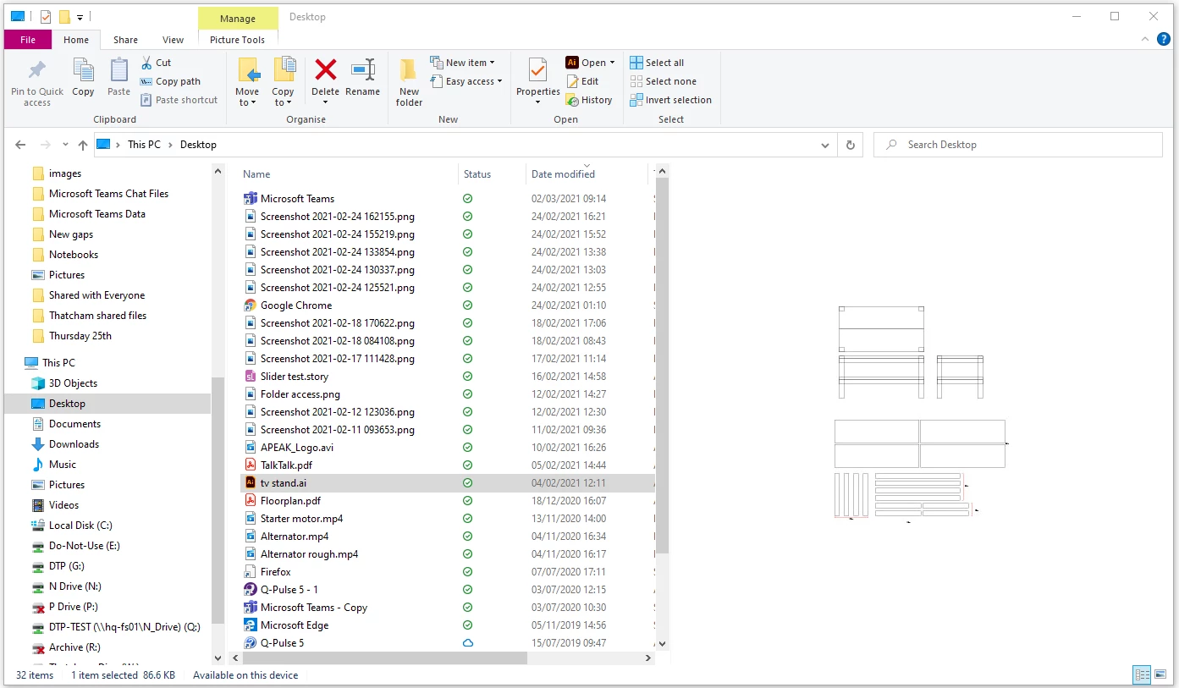Screen dimensions: 1179x688
Task: Select N Drive (N:) in navigation pane
Action: (x=74, y=586)
